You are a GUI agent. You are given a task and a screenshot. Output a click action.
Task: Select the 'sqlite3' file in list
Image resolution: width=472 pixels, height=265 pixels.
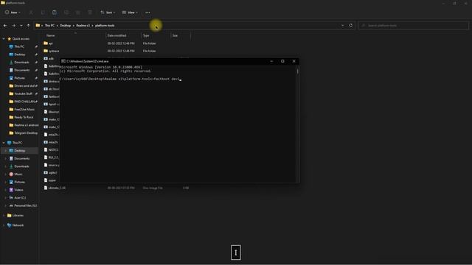tap(52, 173)
